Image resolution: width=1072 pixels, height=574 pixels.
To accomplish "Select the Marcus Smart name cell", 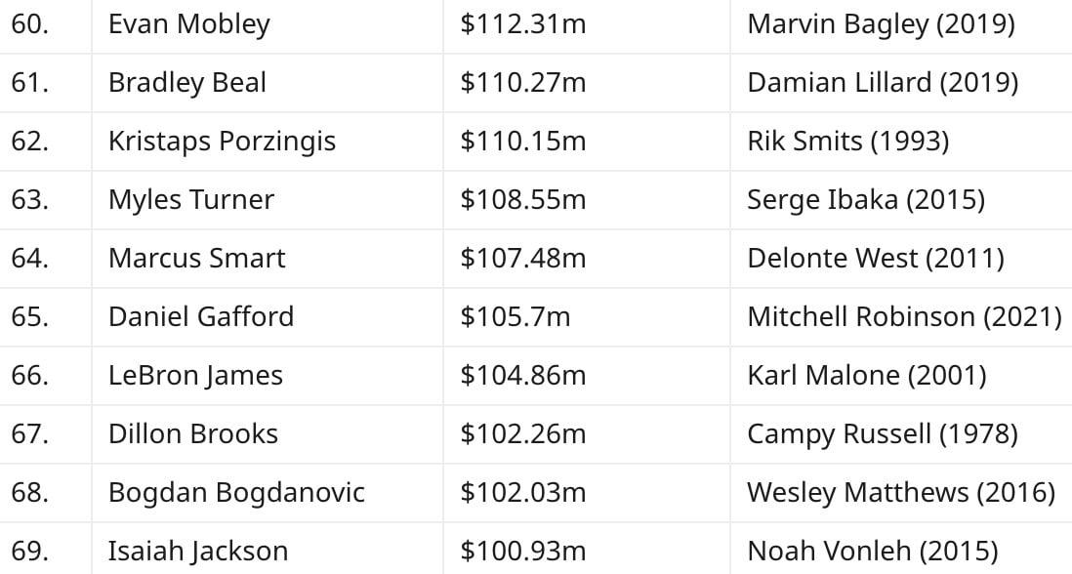I will tap(197, 259).
